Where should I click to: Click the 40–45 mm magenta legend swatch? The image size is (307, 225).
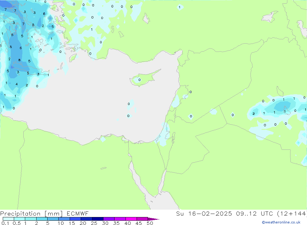131,219
